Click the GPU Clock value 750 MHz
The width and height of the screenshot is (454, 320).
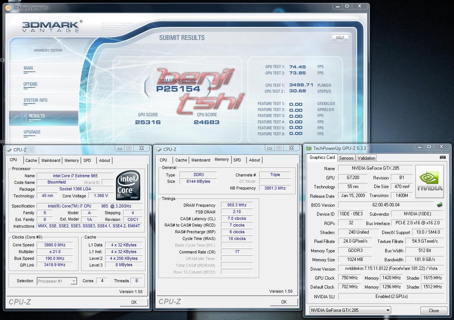coord(350,278)
